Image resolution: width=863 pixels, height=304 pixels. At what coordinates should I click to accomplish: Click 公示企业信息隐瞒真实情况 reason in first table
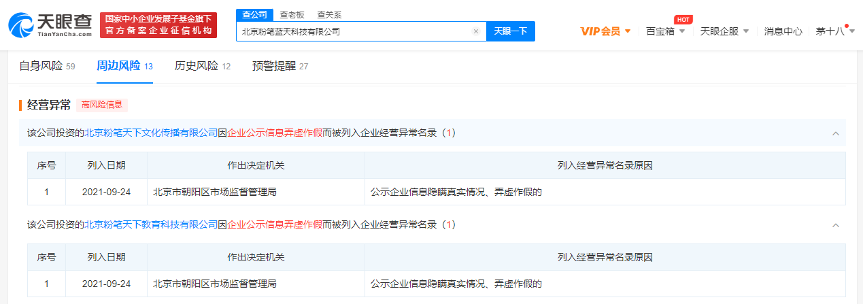[x=456, y=192]
